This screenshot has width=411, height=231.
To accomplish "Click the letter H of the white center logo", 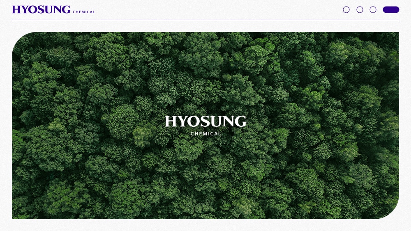I will [x=171, y=121].
